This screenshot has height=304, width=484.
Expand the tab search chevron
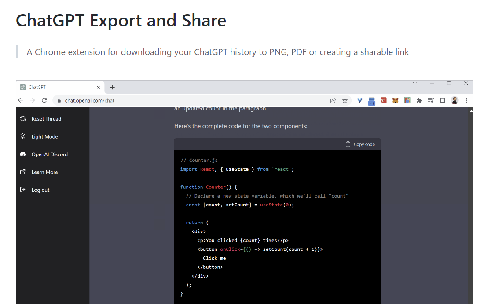415,83
